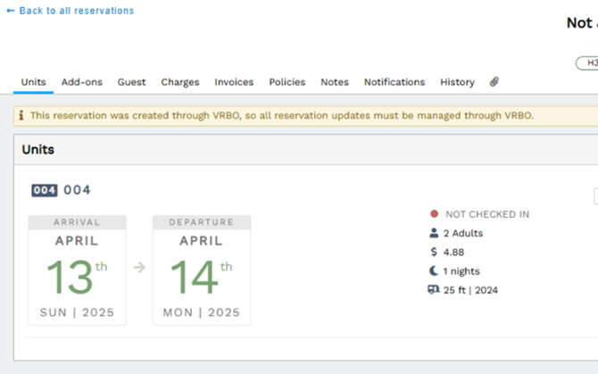This screenshot has width=598, height=374.
Task: Click the RV icon beside 25 ft
Action: tap(434, 289)
